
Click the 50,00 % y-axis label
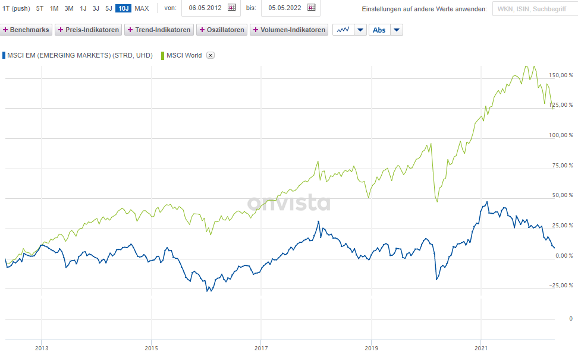(x=562, y=195)
